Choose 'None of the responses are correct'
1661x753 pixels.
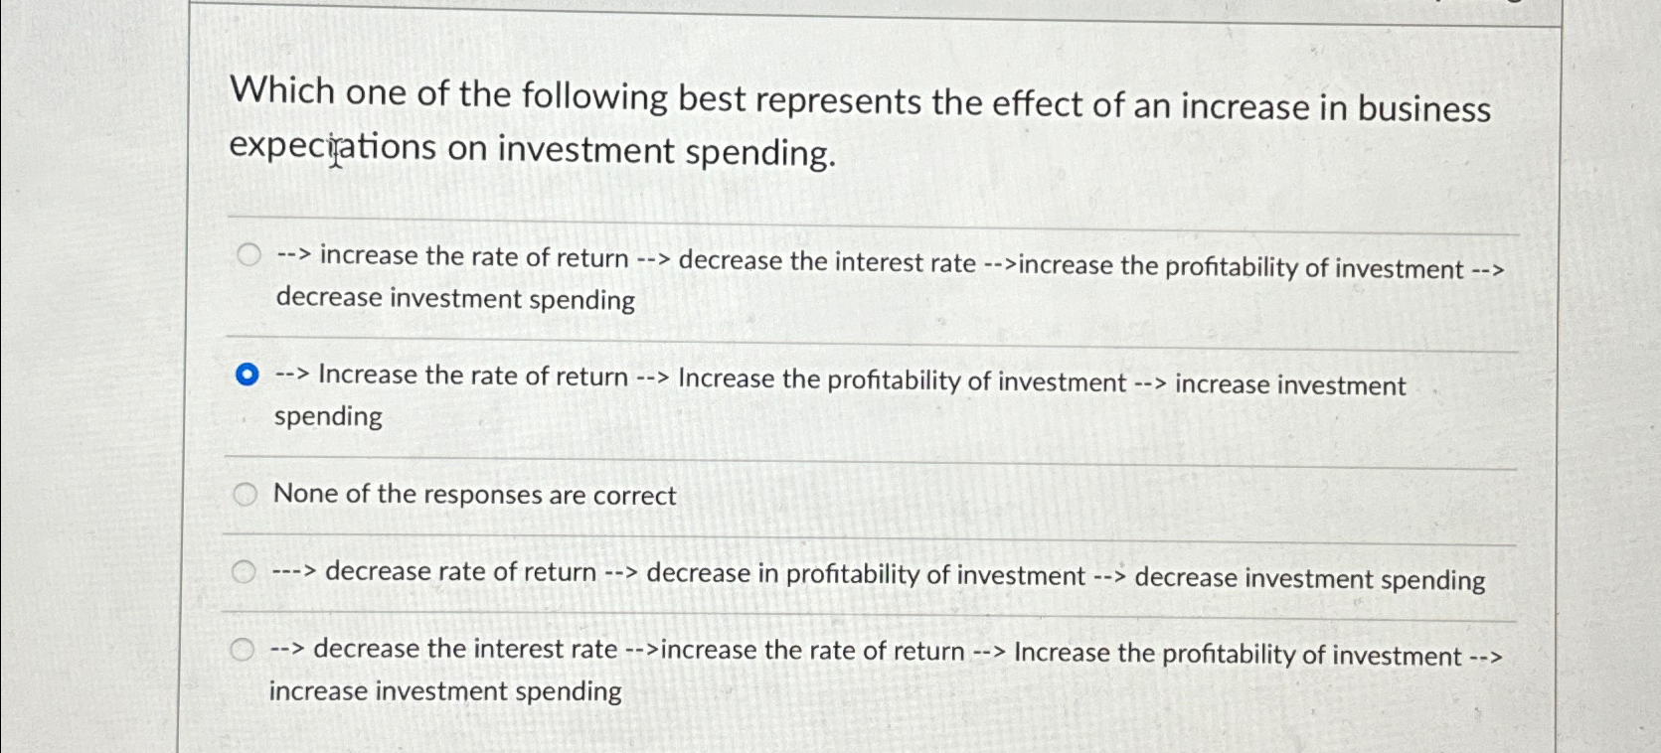pyautogui.click(x=245, y=492)
